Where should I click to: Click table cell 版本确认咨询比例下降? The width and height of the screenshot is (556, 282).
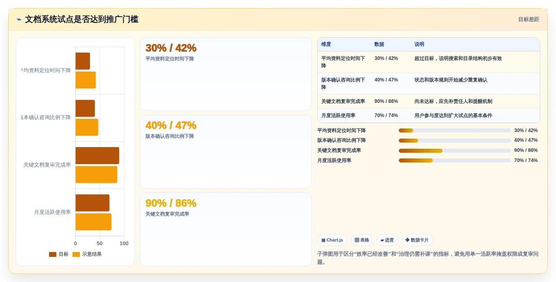[x=344, y=83]
